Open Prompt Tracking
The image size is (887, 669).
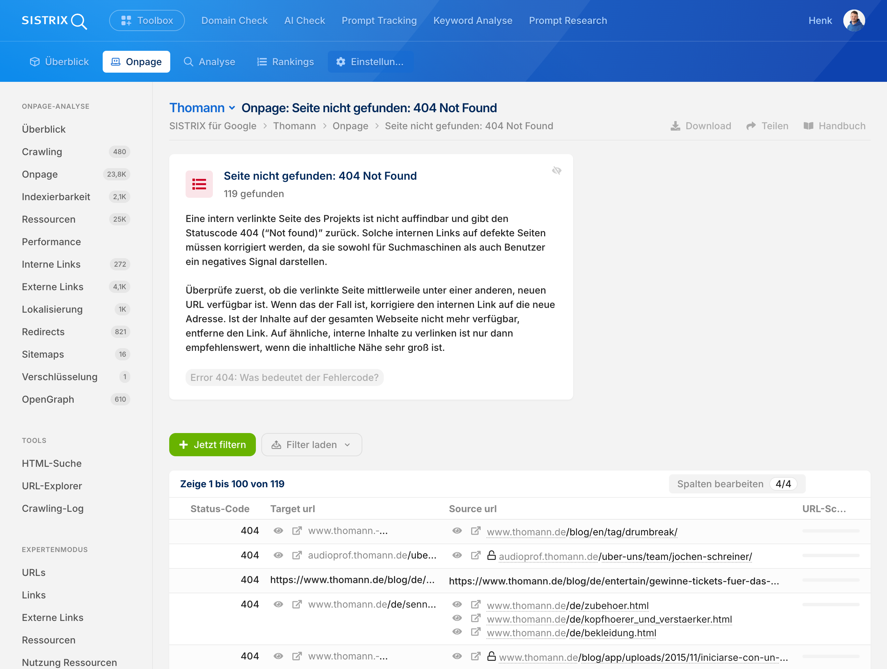(x=379, y=20)
